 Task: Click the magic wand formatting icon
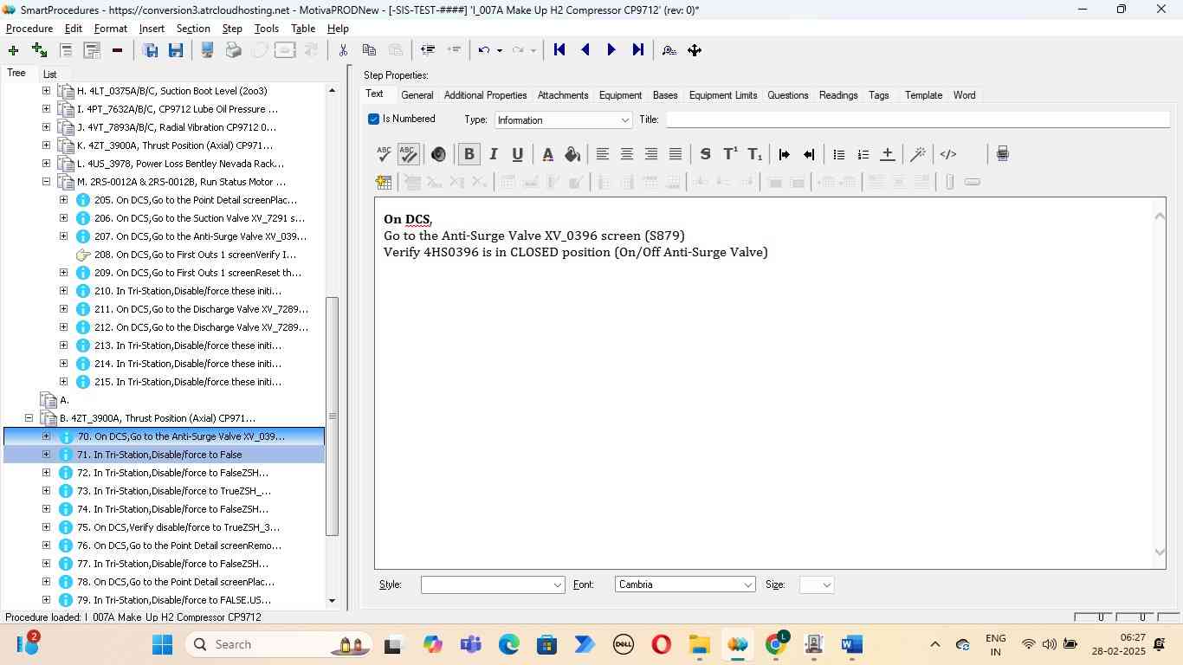[918, 154]
